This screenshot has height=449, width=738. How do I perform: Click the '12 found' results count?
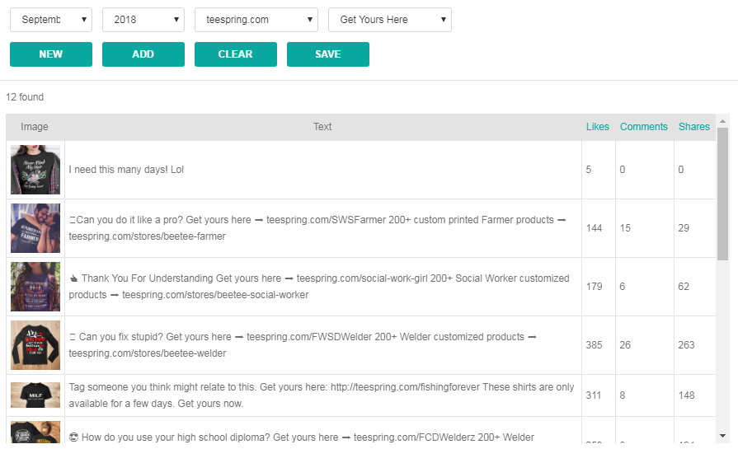[25, 97]
